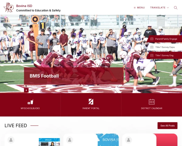This screenshot has height=146, width=182.
Task: Open the Parent/Family Engage link
Action: (x=166, y=39)
